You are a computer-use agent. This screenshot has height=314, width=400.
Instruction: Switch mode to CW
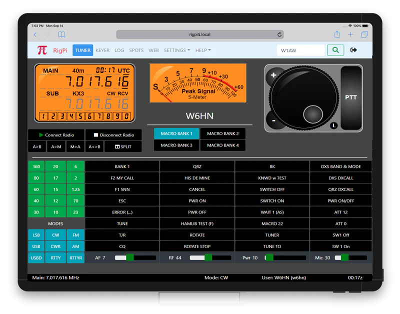[x=55, y=235]
